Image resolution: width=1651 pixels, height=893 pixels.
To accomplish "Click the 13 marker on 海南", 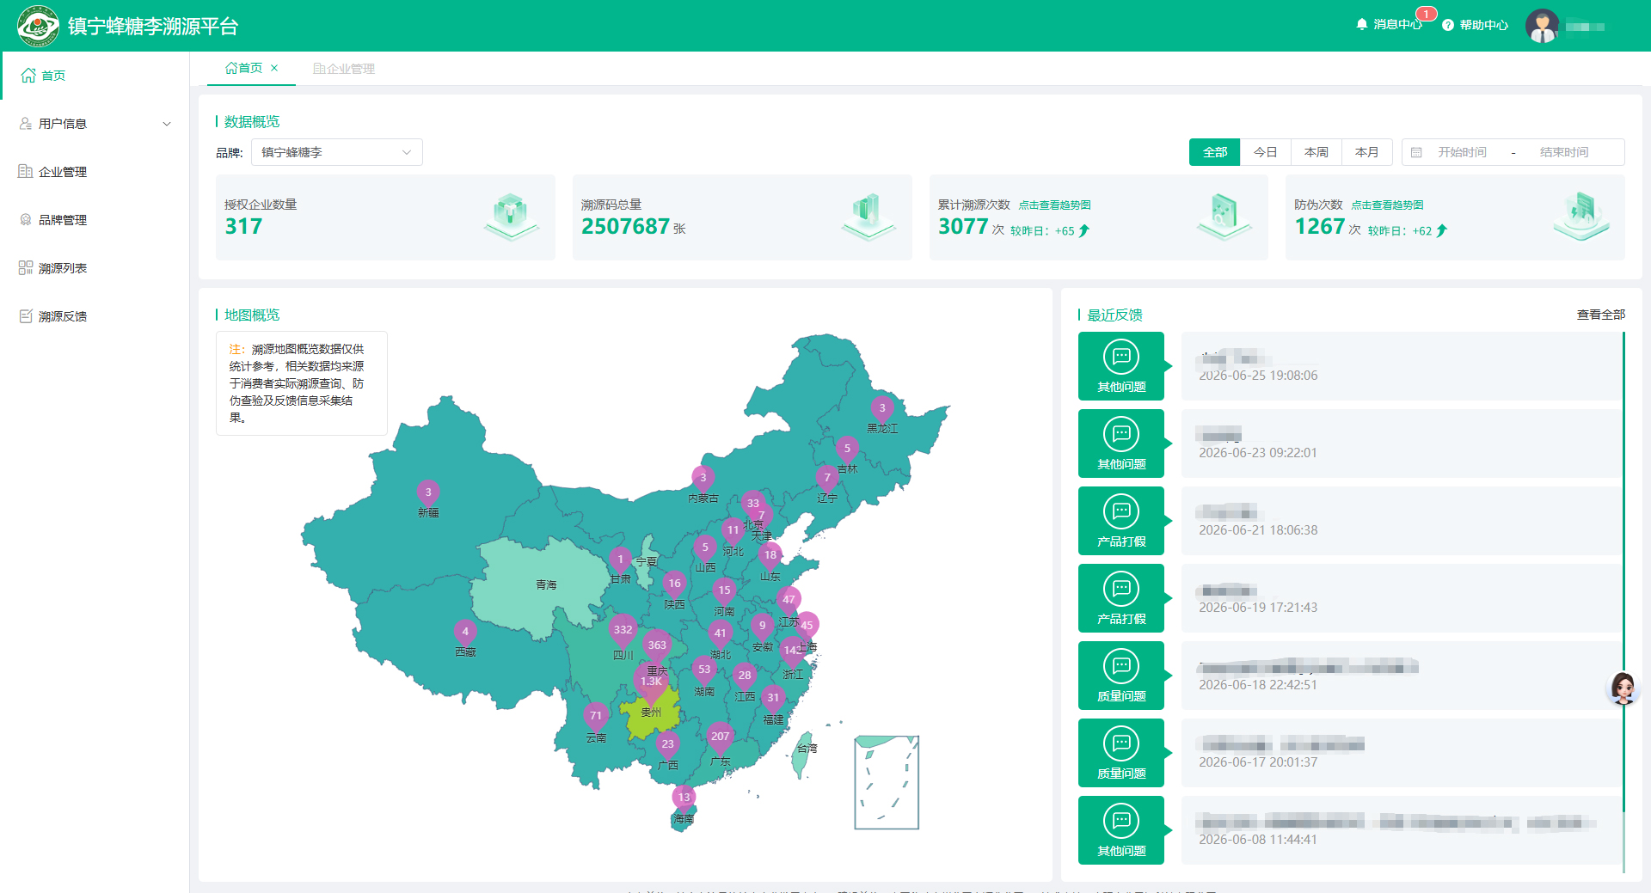I will (x=684, y=798).
